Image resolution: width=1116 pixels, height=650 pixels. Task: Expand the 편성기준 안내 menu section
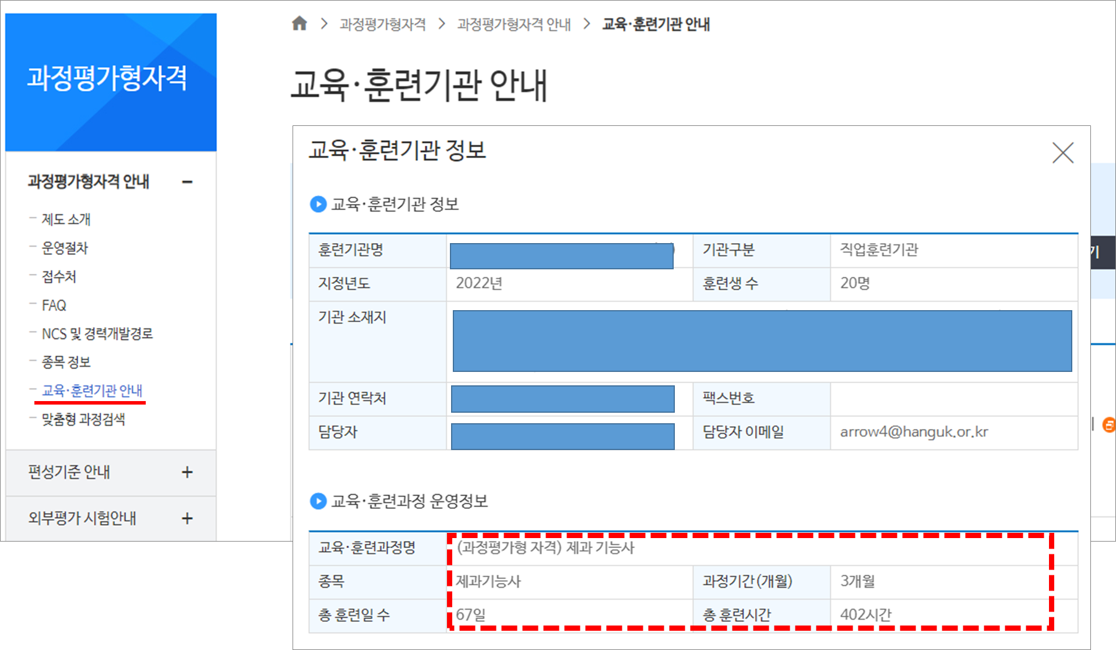(x=186, y=473)
